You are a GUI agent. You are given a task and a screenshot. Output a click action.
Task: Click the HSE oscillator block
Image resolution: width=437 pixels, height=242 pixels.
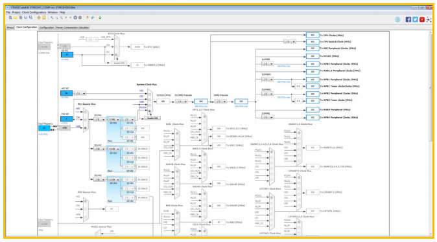[65, 128]
